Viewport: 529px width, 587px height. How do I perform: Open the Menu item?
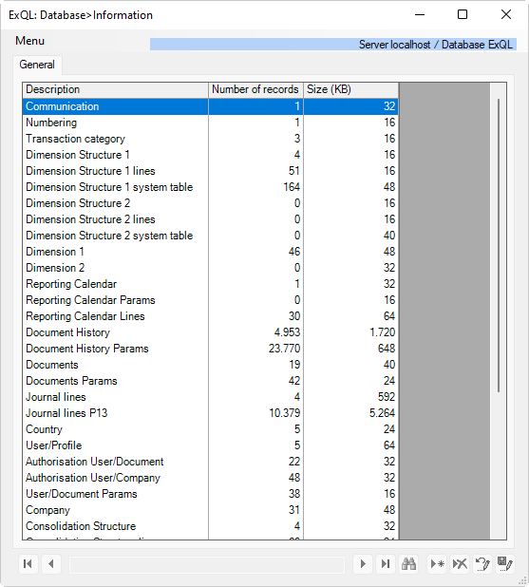30,41
